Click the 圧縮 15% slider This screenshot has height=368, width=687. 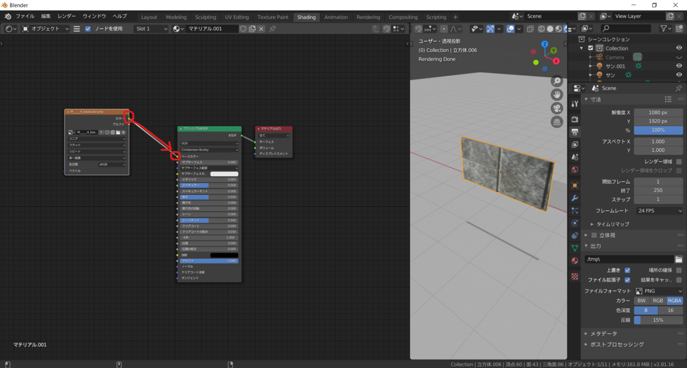(658, 320)
